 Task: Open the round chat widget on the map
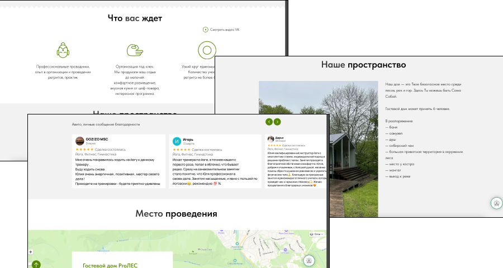[309, 261]
